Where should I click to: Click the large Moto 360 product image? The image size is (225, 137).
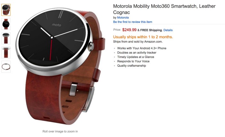click(x=60, y=67)
